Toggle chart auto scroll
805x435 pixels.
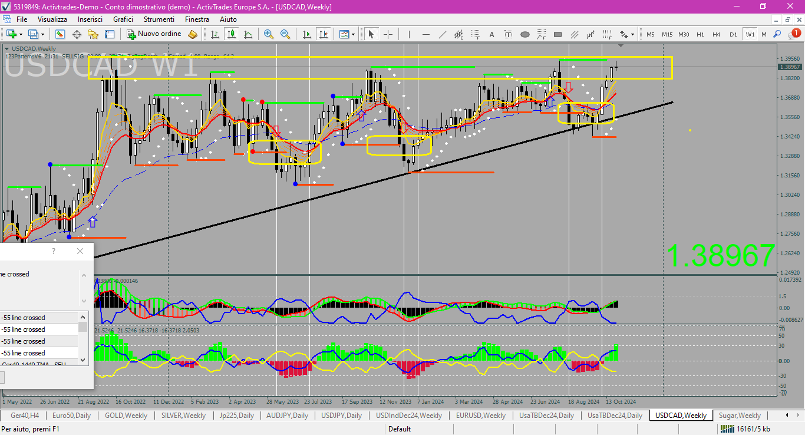click(306, 34)
